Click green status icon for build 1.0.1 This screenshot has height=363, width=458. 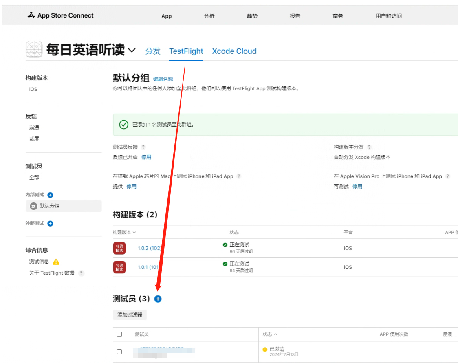[225, 264]
